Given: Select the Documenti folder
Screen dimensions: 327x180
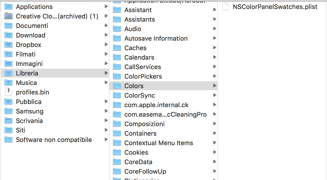Looking at the screenshot, I should pyautogui.click(x=32, y=26).
